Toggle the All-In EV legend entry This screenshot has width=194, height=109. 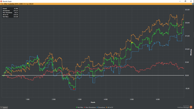tap(110, 107)
